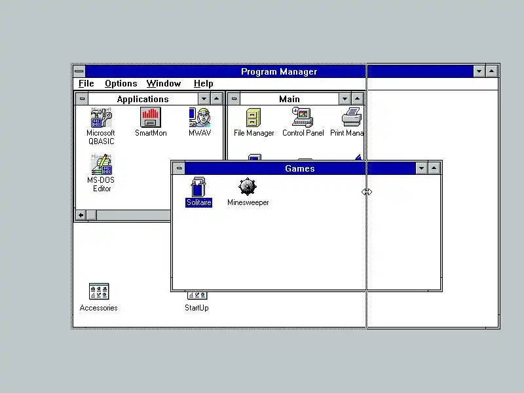524x393 pixels.
Task: Click the StartUp label text
Action: tap(197, 308)
